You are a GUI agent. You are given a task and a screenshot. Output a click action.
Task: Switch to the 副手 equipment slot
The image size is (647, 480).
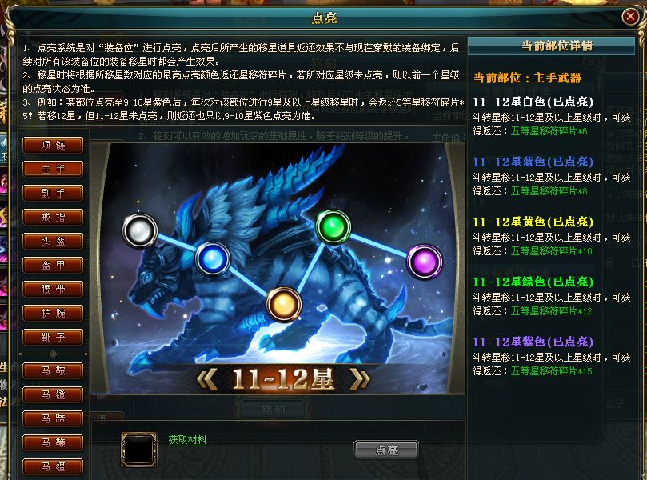point(53,193)
